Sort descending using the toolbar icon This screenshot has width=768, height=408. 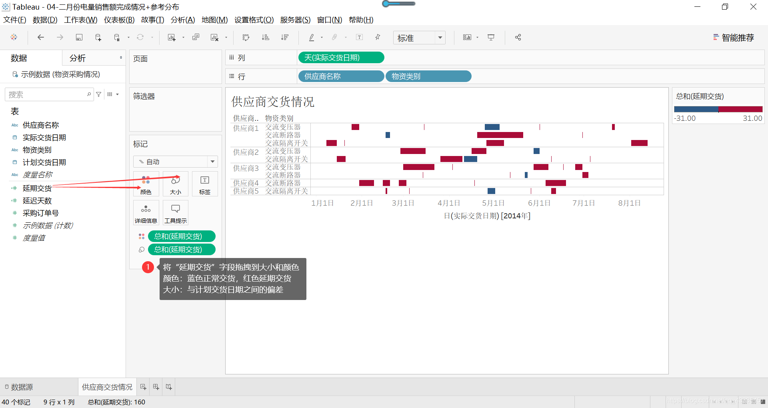click(x=285, y=37)
